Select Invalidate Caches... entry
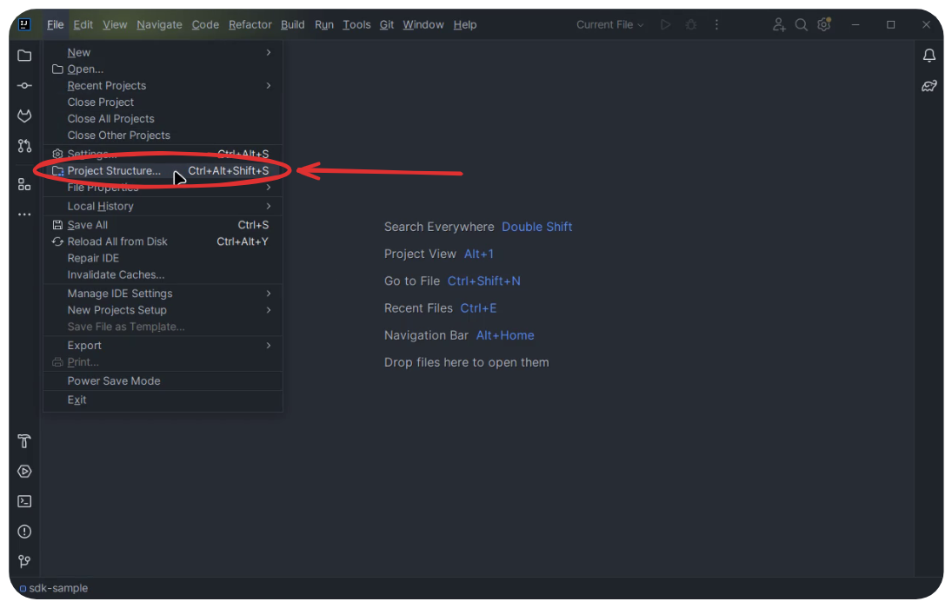The height and width of the screenshot is (608, 952). (x=163, y=274)
